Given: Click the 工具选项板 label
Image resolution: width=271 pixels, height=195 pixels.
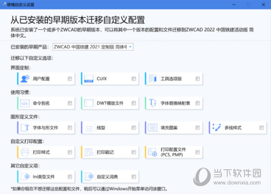Looking at the screenshot, I should [x=171, y=79].
